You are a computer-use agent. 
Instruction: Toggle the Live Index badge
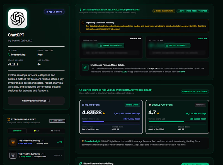tap(57, 121)
